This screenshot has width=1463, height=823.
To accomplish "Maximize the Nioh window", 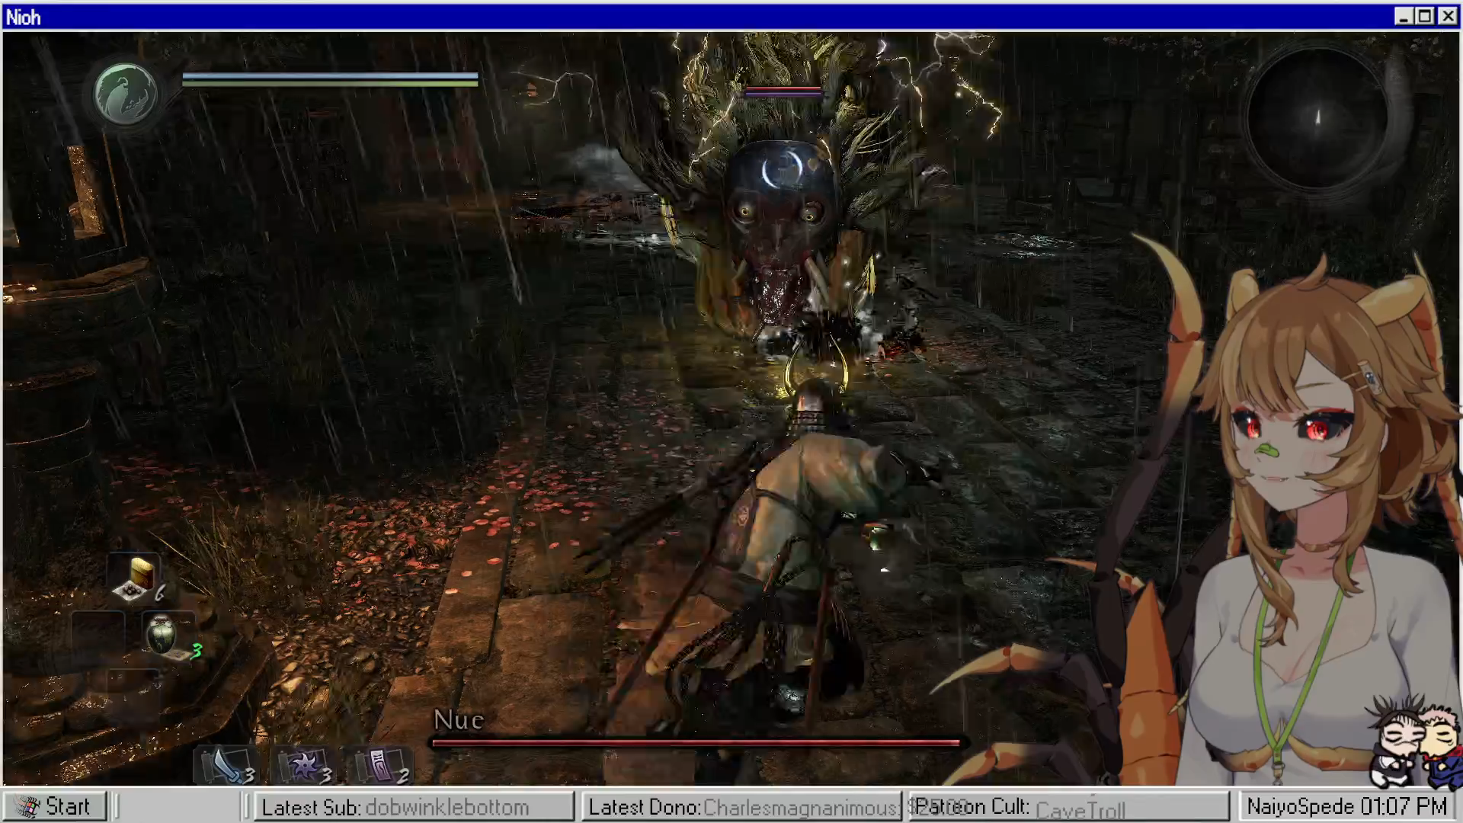I will pos(1424,17).
